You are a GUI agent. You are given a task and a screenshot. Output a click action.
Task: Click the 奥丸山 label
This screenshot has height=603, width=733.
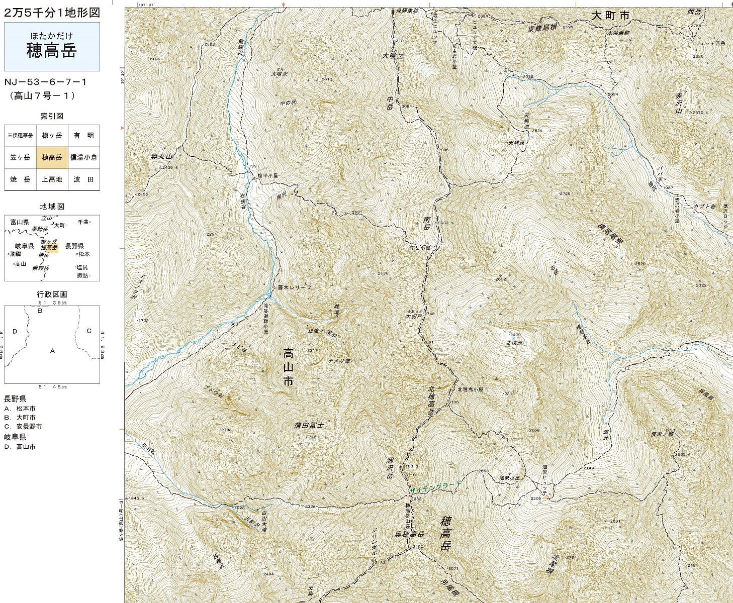(162, 157)
